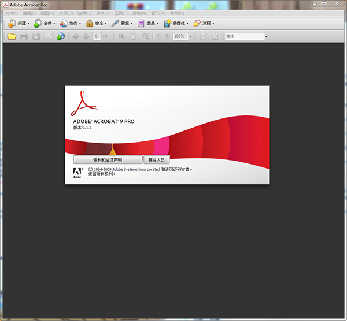Click the 版本 9.1.2 version text

click(x=82, y=128)
